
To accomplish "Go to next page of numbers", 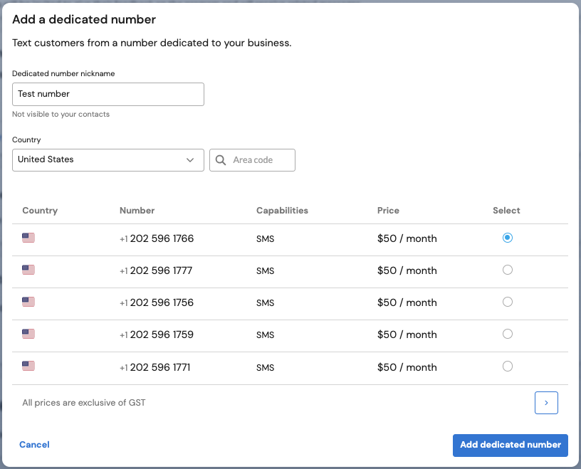I will point(546,403).
